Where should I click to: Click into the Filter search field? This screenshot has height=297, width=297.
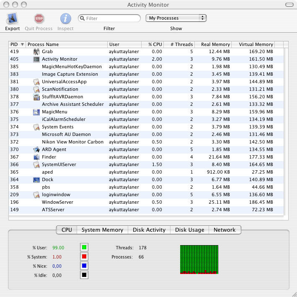(x=109, y=18)
